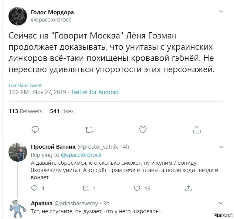Like Простой Ватник's reply with 18 likes
Viewport: 234px width, 219px height.
(x=137, y=188)
